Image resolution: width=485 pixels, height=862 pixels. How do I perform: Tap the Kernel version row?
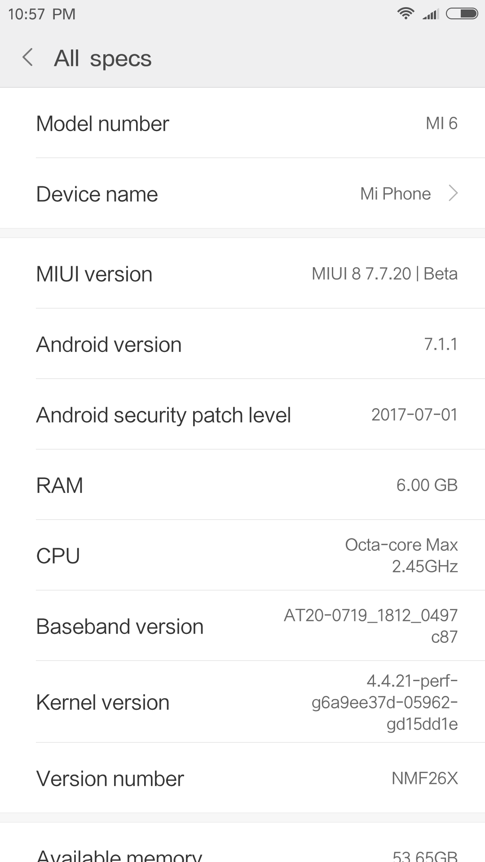click(x=242, y=702)
